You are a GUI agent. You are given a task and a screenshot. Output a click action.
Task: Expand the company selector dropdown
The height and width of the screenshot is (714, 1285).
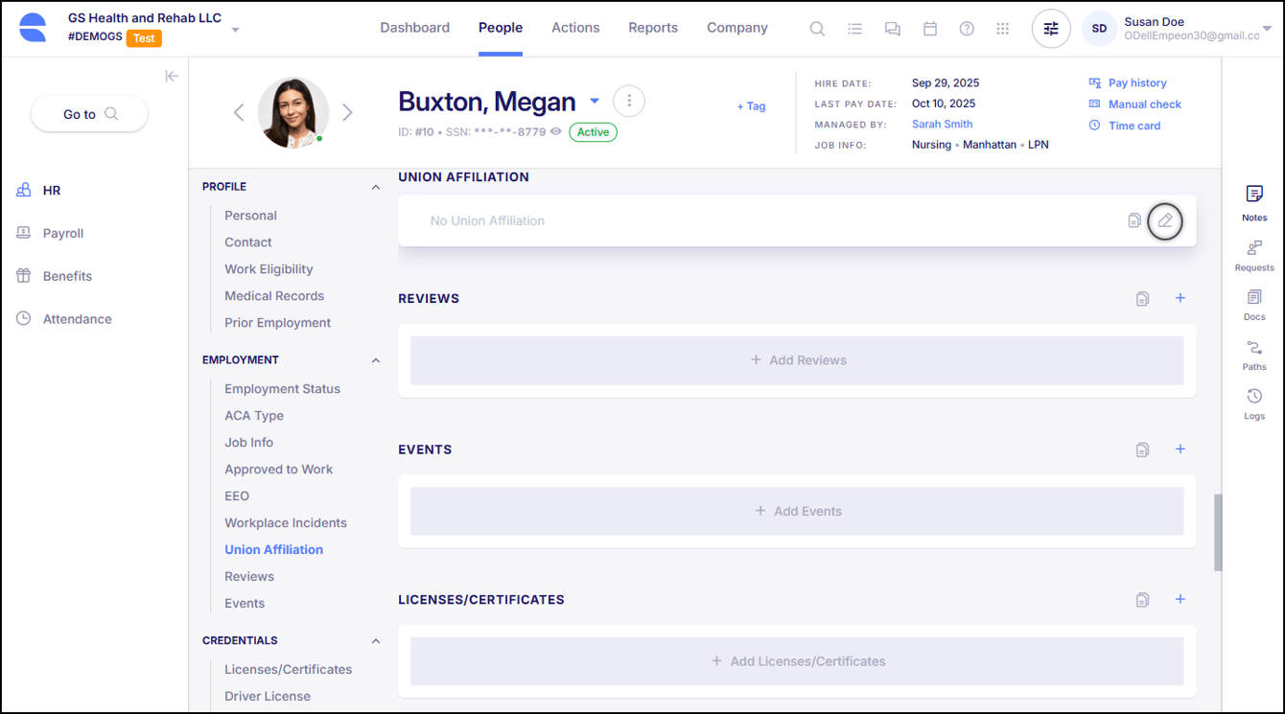pos(236,30)
